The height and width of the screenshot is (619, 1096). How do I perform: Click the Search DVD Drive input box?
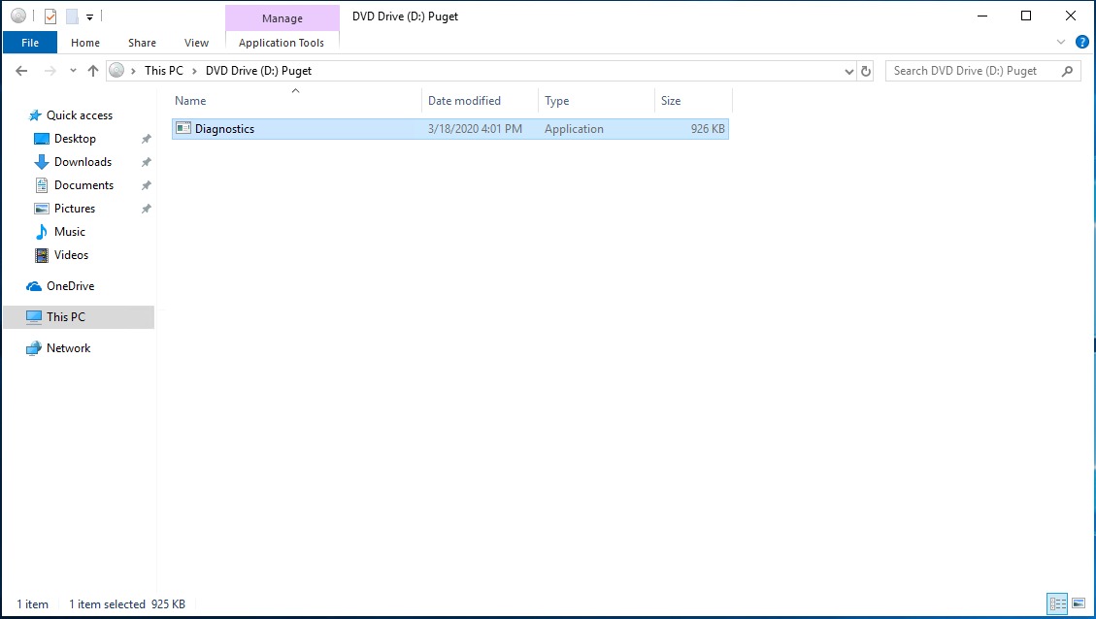click(x=974, y=71)
